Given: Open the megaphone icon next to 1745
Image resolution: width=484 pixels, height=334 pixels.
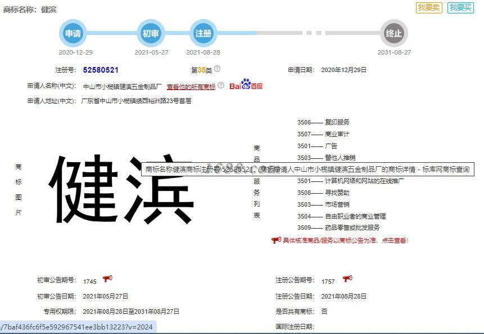Looking at the screenshot, I should [107, 279].
